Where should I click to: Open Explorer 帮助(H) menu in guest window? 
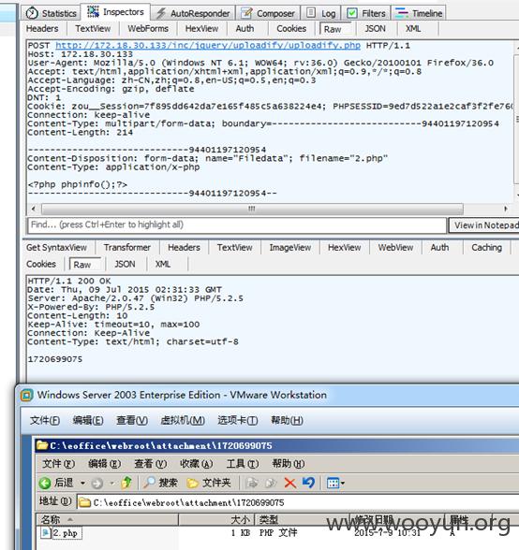point(289,464)
